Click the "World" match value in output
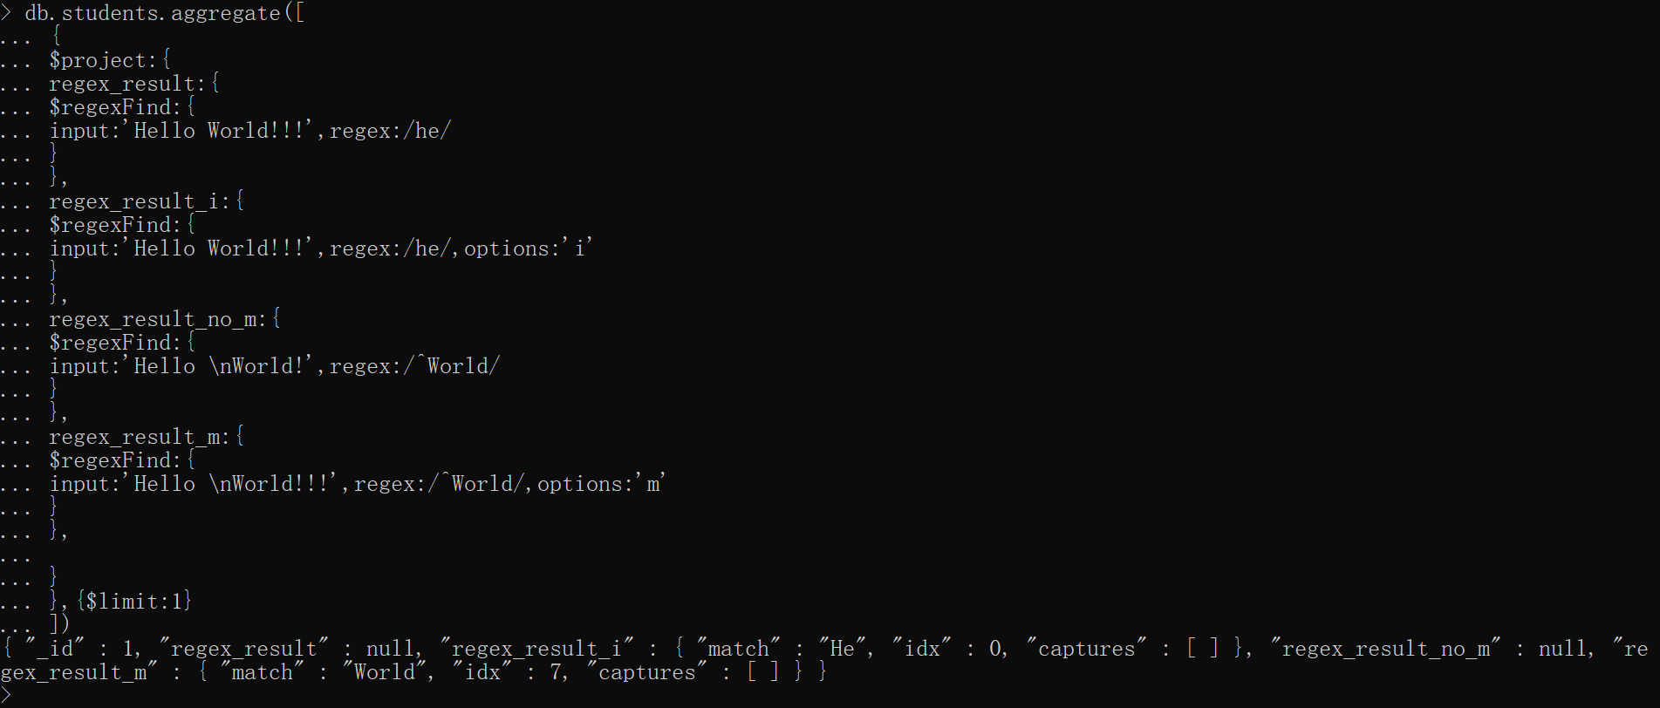This screenshot has height=708, width=1660. coord(385,672)
